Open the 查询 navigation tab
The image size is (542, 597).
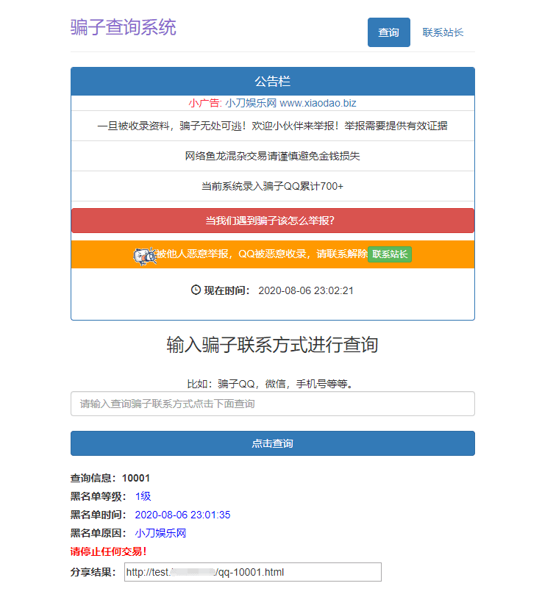[x=388, y=32]
